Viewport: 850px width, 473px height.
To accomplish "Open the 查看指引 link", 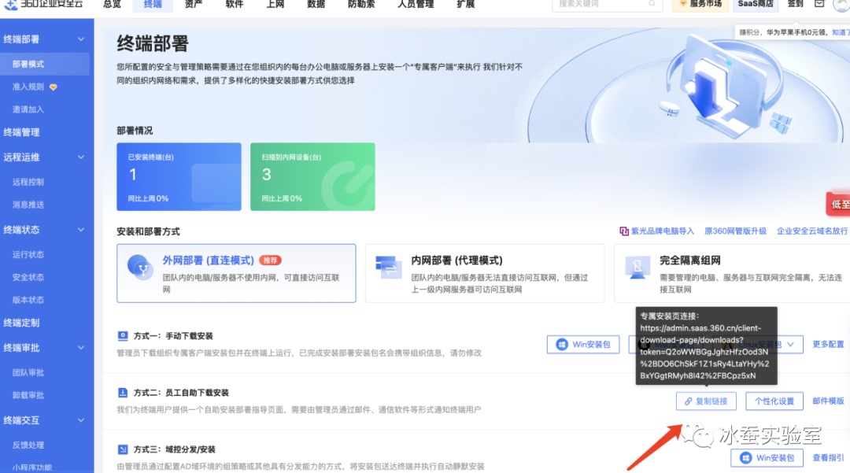I will 828,458.
